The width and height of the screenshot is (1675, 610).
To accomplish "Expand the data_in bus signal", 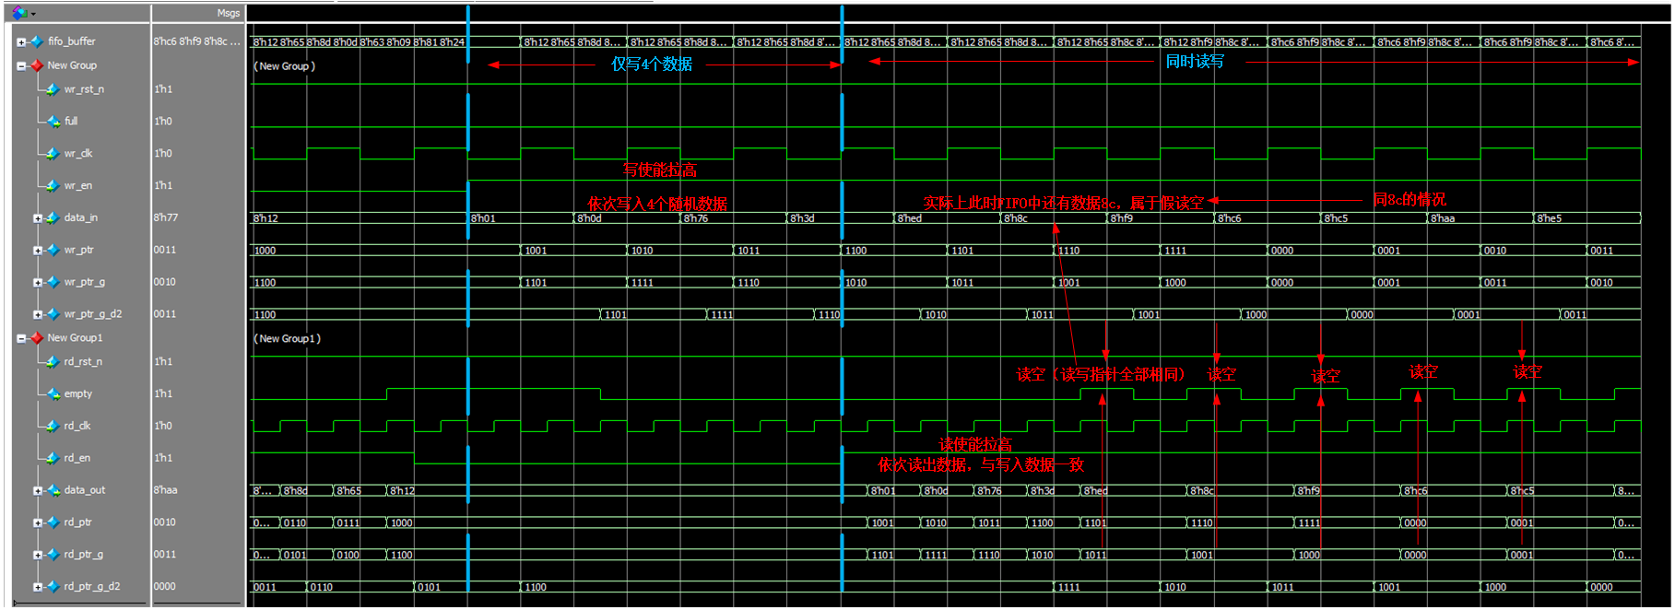I will [38, 218].
